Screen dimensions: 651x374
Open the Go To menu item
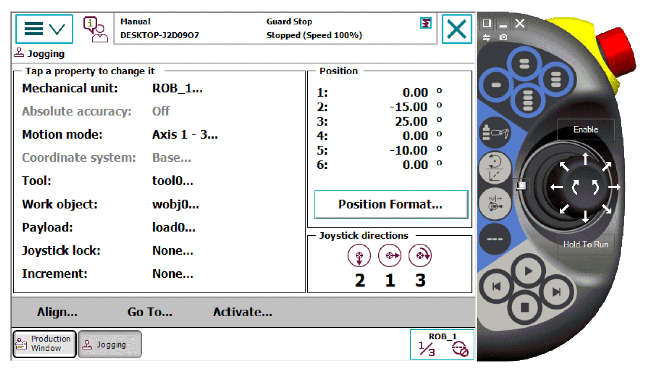(x=150, y=312)
